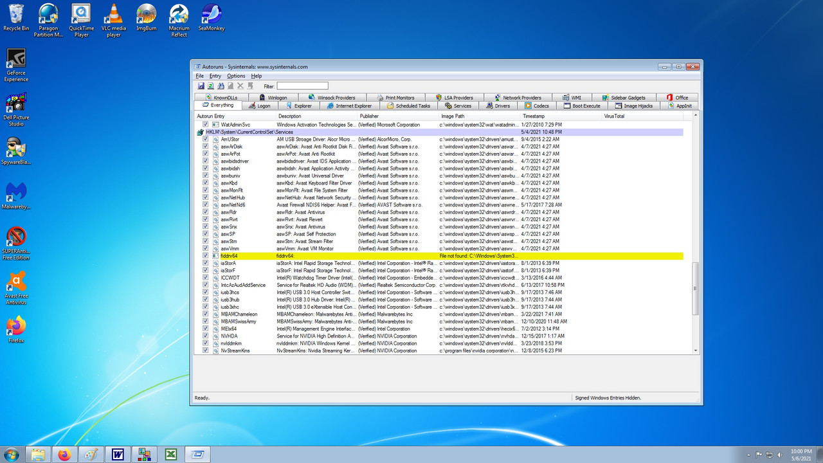This screenshot has height=463, width=823.
Task: Open the GeForce Experience desktop shortcut
Action: 16,65
